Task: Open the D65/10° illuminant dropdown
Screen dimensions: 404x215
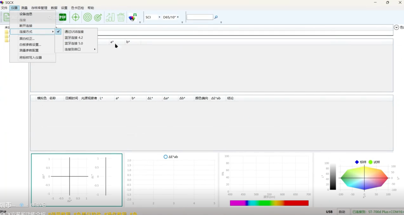Action: pyautogui.click(x=171, y=17)
